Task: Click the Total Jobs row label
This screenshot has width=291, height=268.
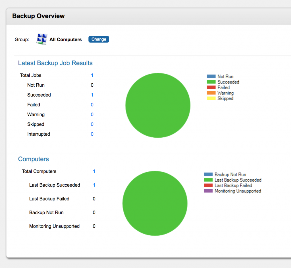Action: (31, 75)
